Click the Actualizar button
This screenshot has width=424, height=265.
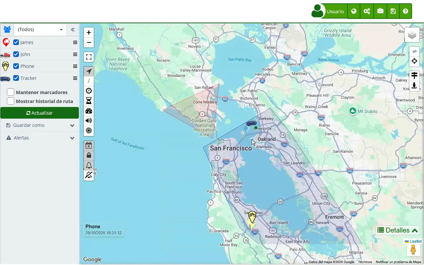[40, 113]
